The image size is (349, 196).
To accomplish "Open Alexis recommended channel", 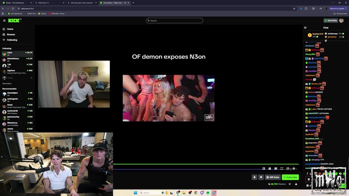I will click(17, 130).
